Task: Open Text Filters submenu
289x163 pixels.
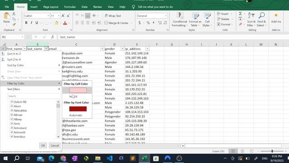Action: click(31, 89)
